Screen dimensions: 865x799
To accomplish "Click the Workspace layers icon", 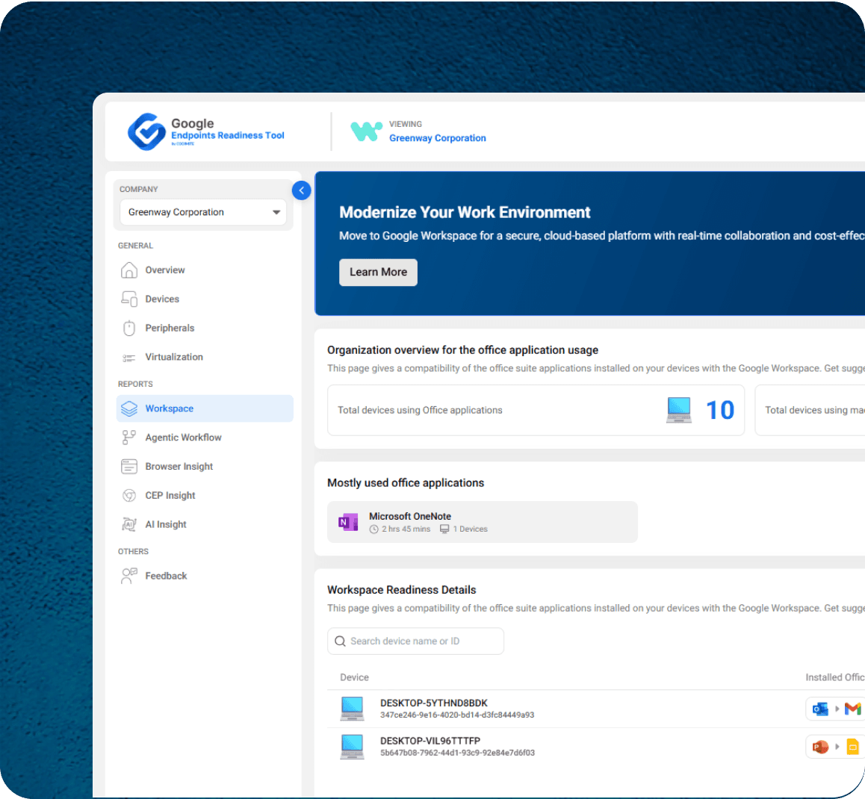I will (x=128, y=408).
